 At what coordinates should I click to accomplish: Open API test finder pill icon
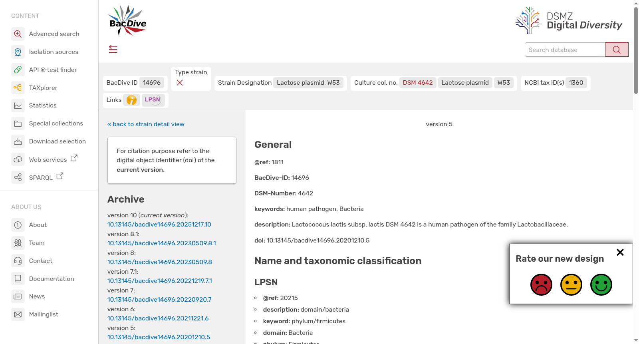coord(18,70)
